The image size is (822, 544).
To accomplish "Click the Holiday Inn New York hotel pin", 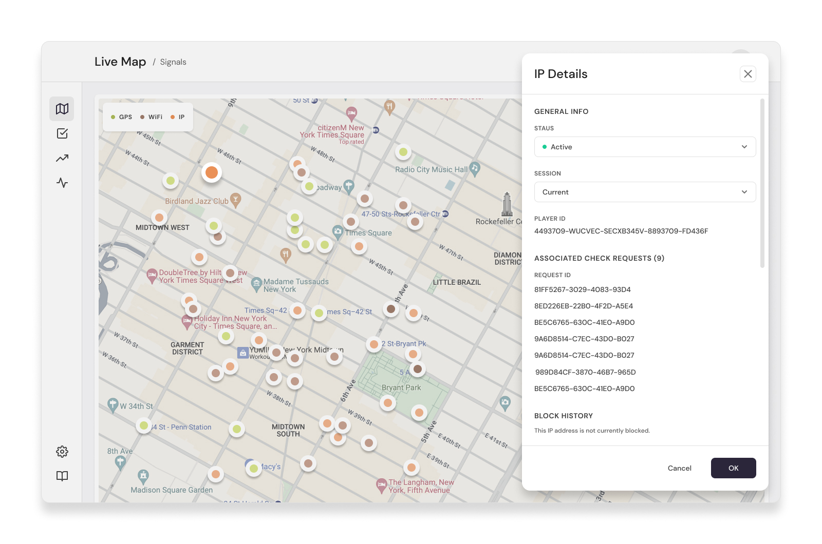I will [x=187, y=322].
